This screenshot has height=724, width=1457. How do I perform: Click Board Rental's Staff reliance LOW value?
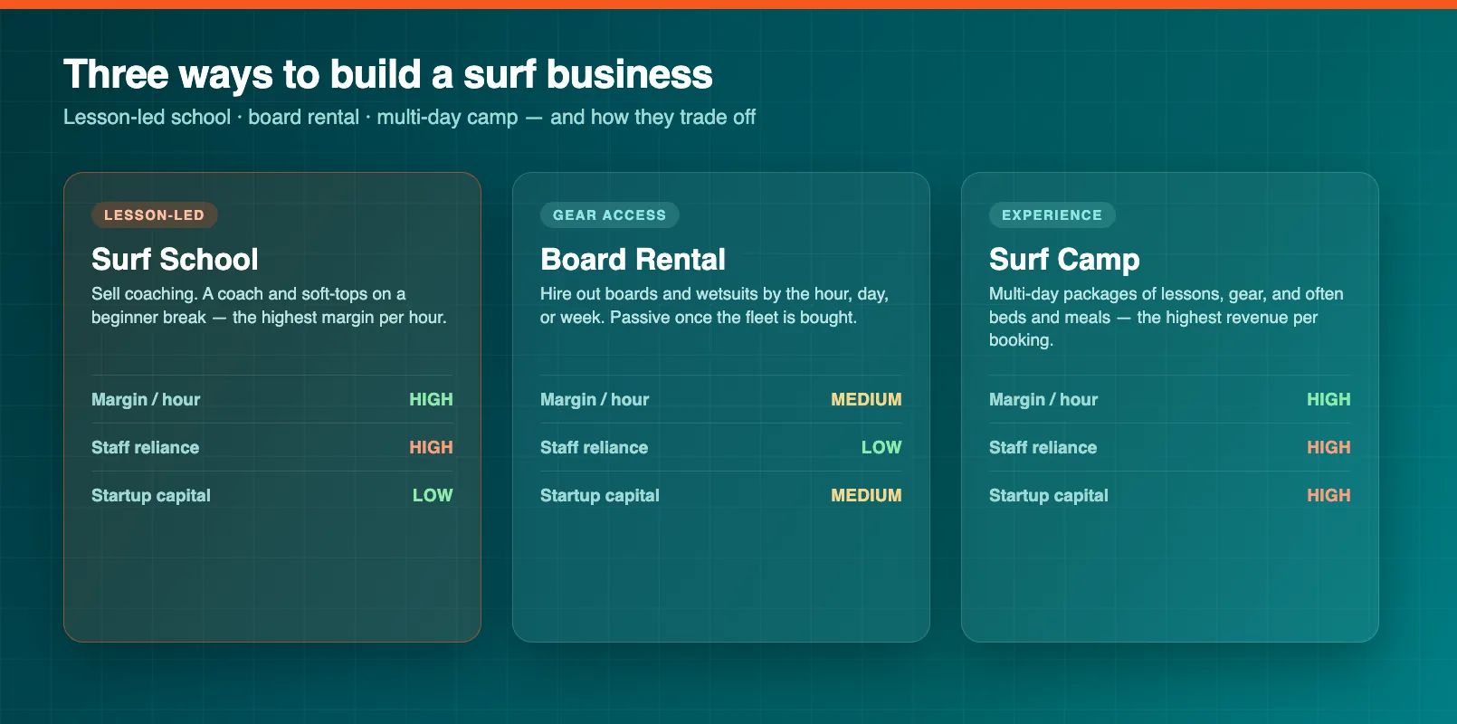click(x=881, y=448)
